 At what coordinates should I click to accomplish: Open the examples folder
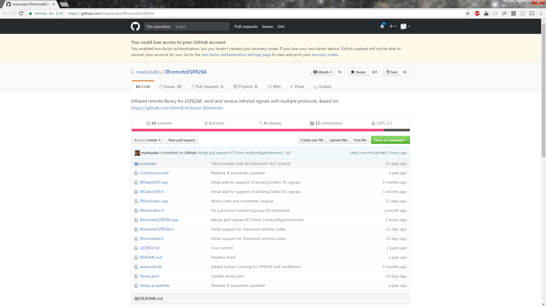148,164
